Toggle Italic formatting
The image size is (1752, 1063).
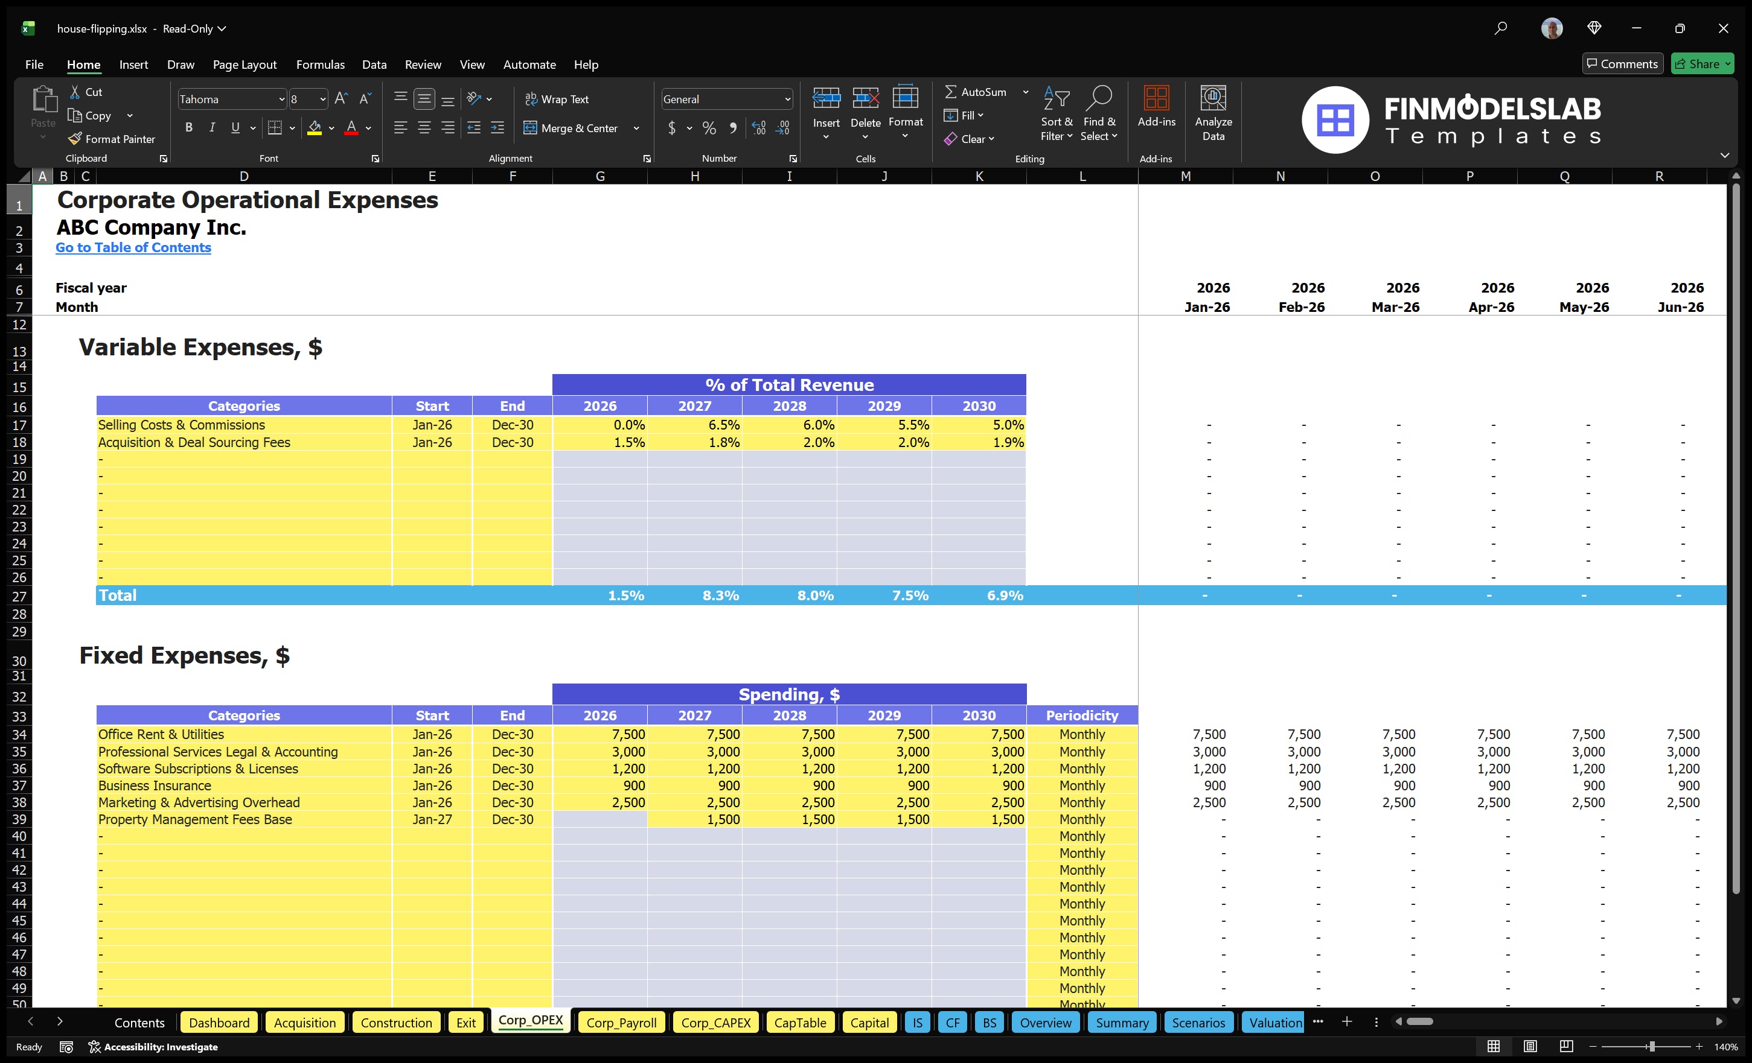[x=212, y=128]
